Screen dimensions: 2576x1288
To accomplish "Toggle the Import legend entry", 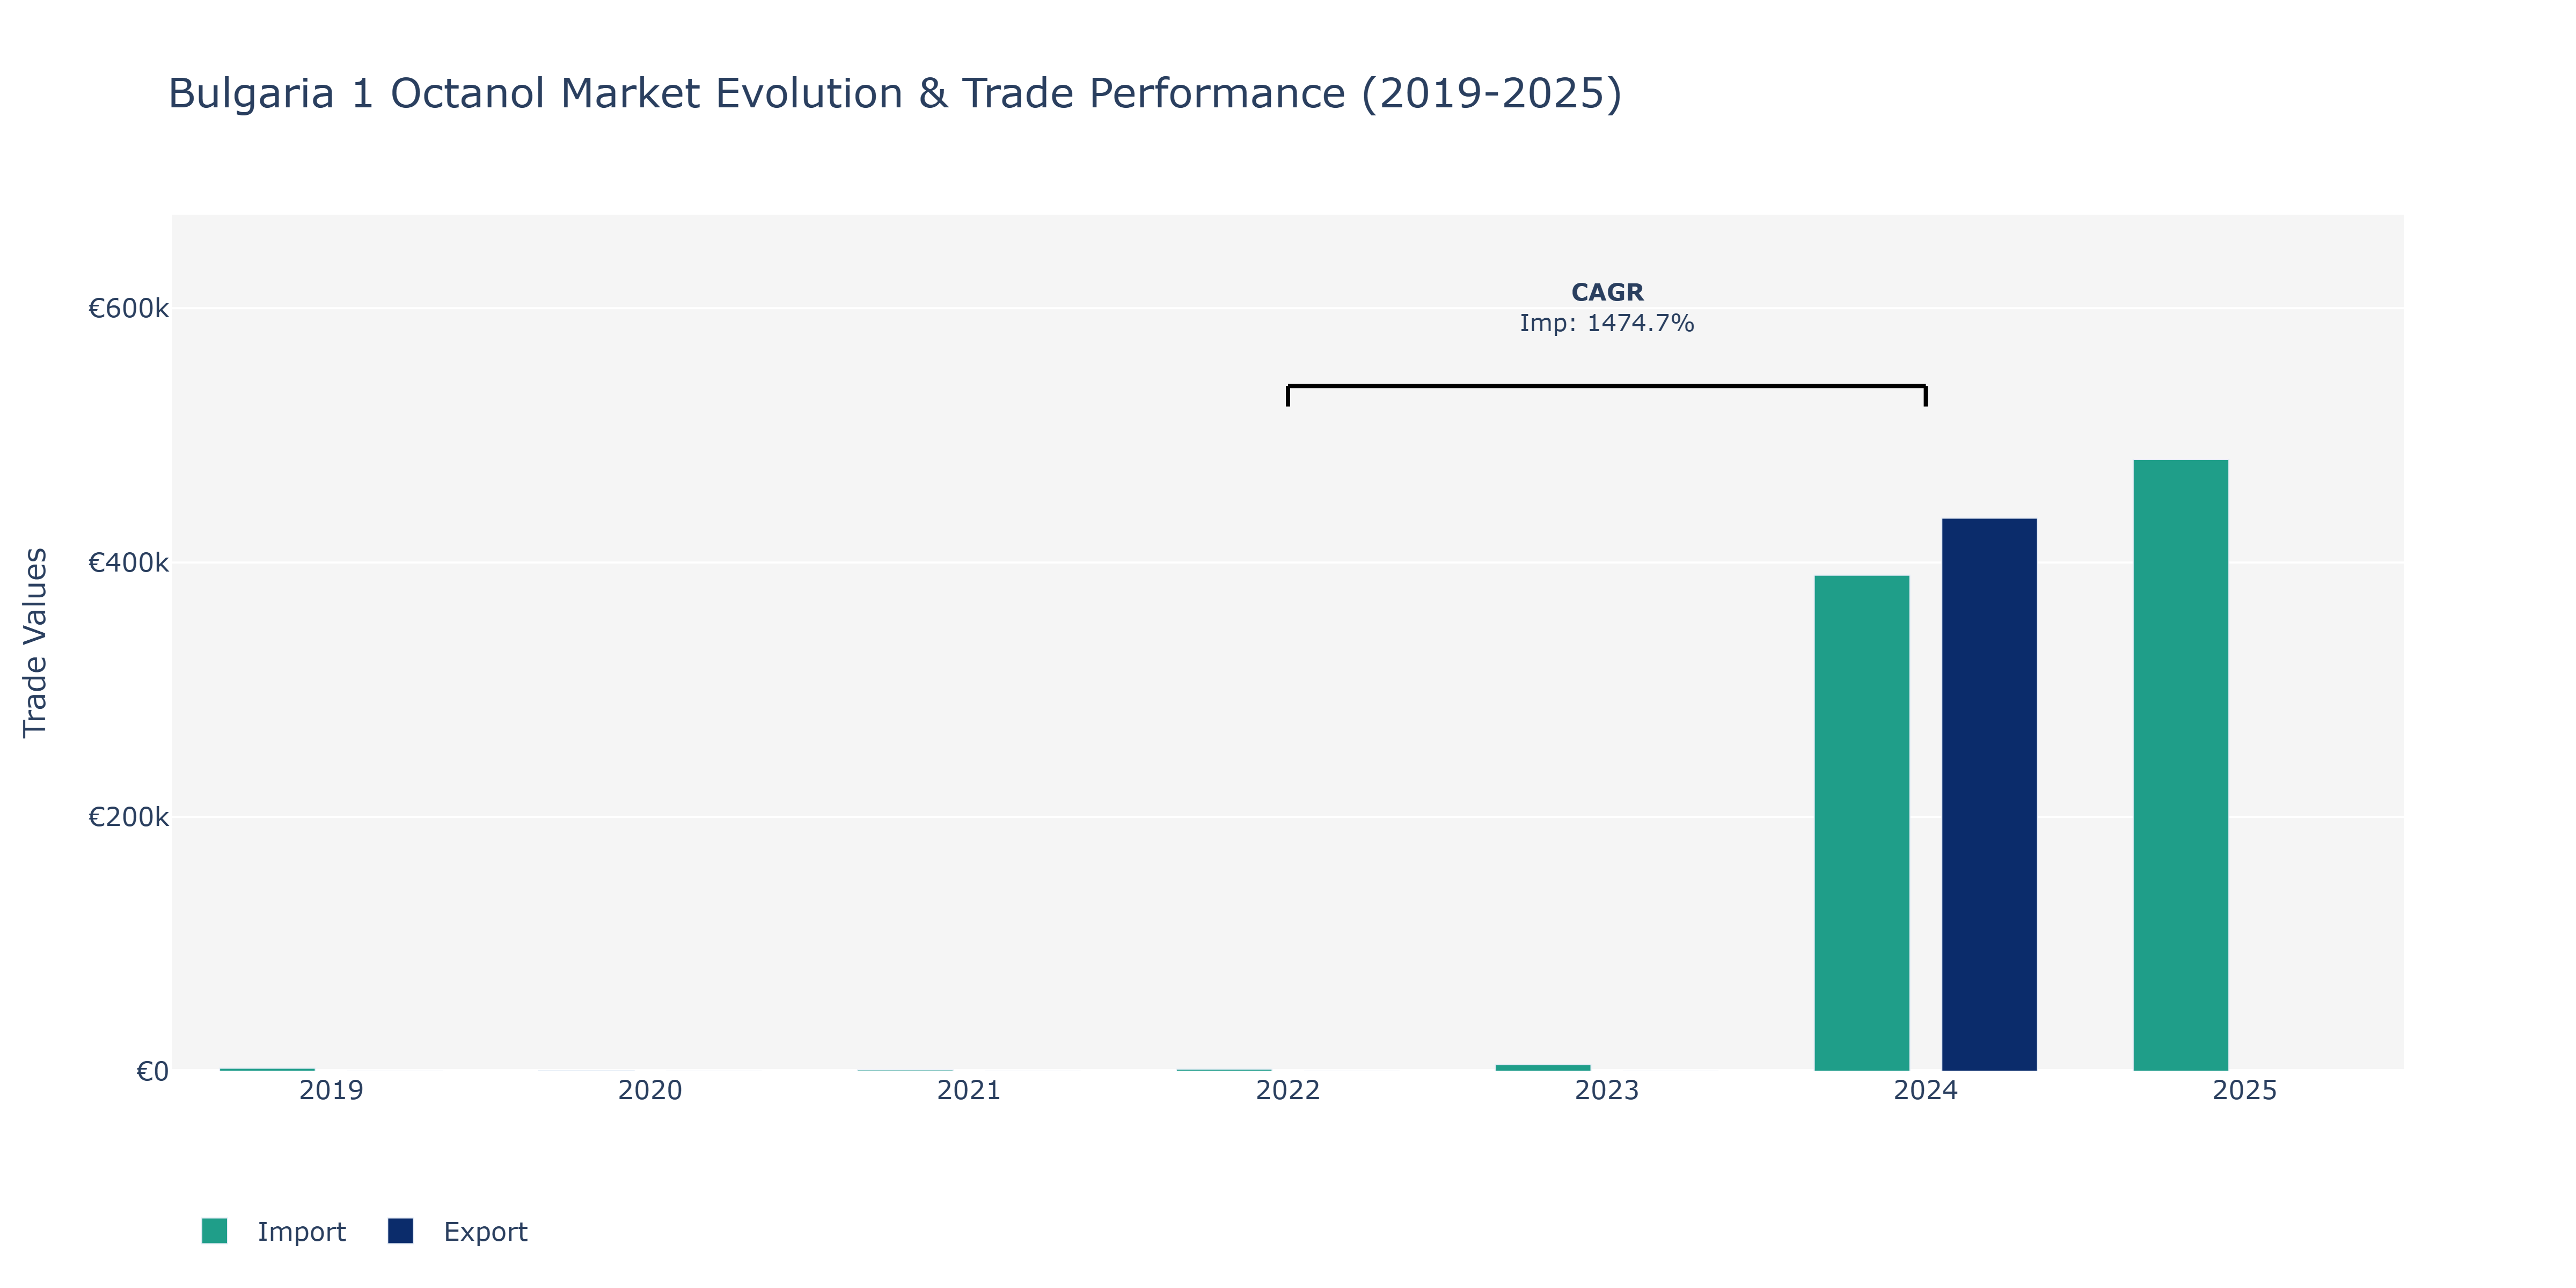I will pyautogui.click(x=274, y=1231).
